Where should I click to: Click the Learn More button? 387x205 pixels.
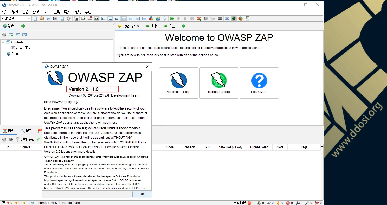(x=259, y=83)
